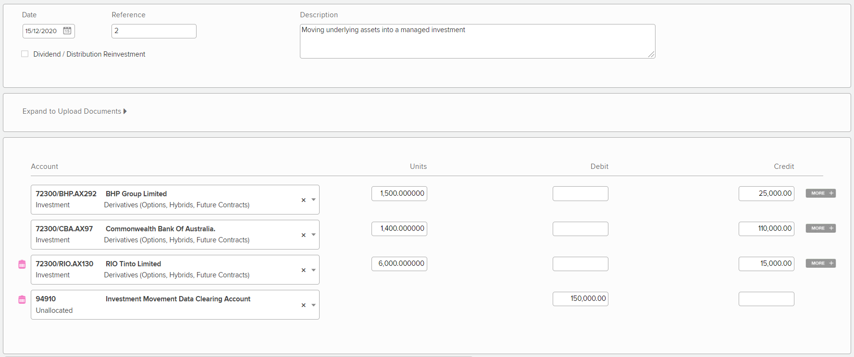
Task: Open the RIO Tinto account dropdown
Action: click(313, 270)
